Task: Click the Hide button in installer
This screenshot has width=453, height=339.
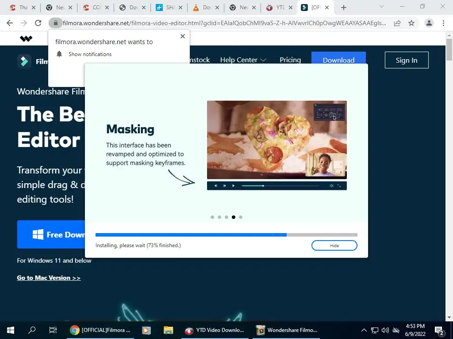Action: (334, 245)
